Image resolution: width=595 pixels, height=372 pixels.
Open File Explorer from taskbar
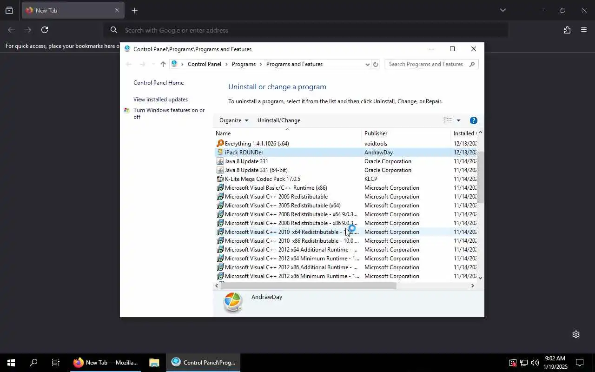[x=154, y=363]
